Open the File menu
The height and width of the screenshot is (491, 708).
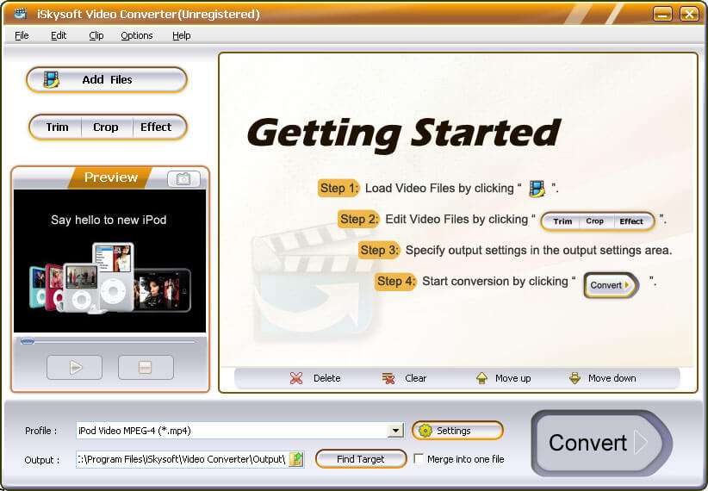tap(22, 35)
